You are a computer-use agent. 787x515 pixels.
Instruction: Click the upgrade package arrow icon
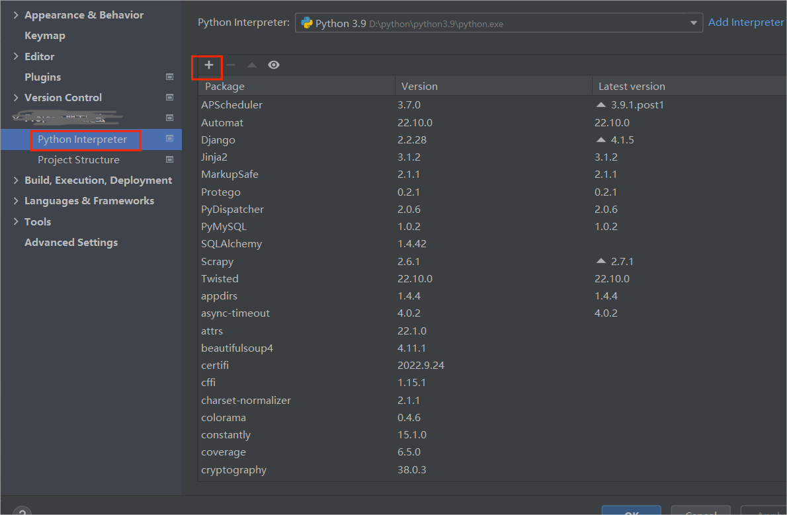pyautogui.click(x=252, y=65)
